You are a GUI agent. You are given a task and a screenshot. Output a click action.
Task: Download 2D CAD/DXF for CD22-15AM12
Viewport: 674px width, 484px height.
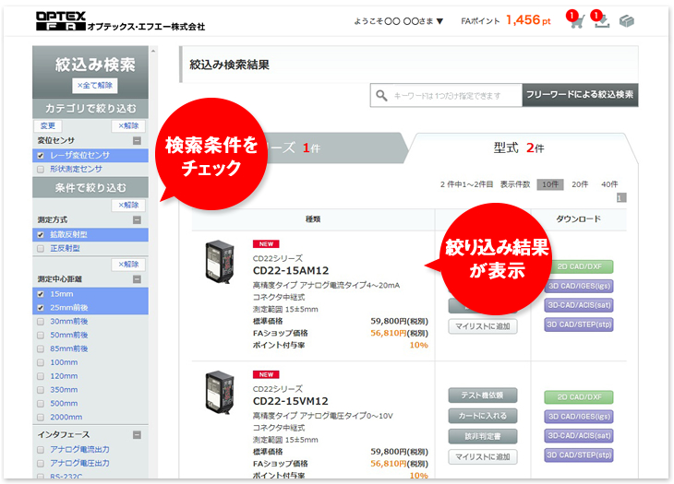[x=578, y=266]
